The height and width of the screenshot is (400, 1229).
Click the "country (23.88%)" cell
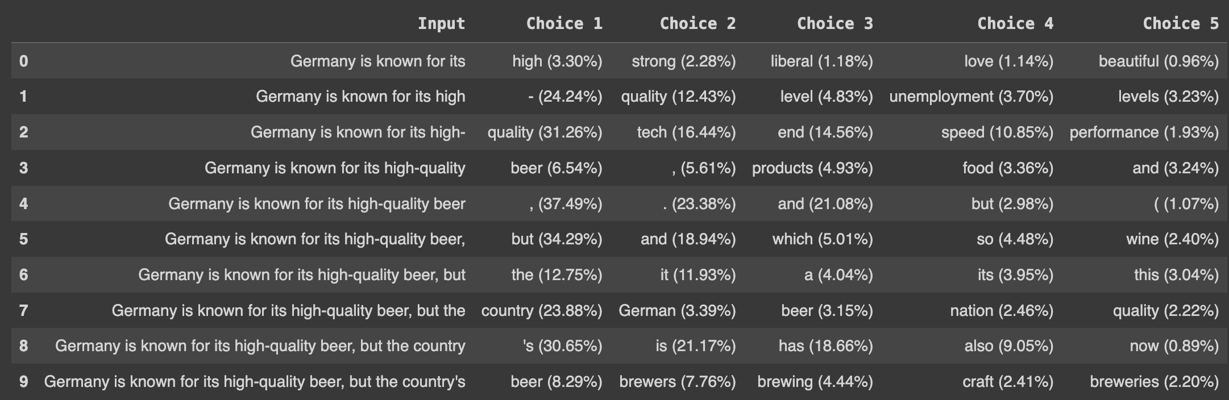(x=542, y=311)
